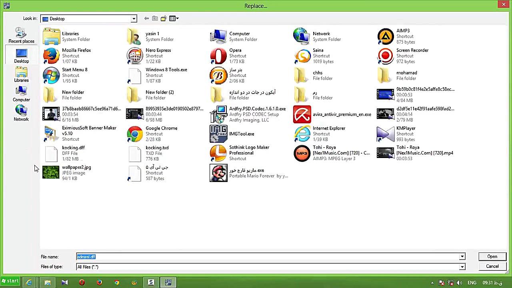Select Sothink Logo Maker Professional shortcut

pyautogui.click(x=240, y=153)
